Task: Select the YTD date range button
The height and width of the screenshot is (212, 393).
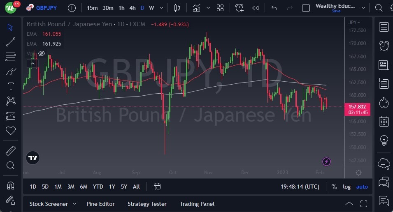Action: pos(98,187)
